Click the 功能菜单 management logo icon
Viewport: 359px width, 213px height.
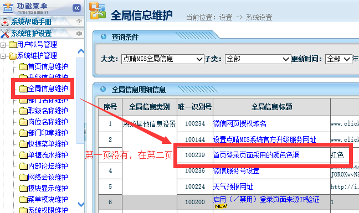click(x=8, y=7)
